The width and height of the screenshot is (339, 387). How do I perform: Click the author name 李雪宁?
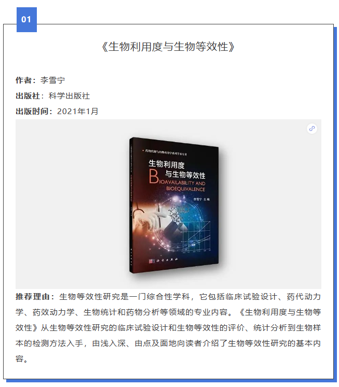(x=52, y=80)
